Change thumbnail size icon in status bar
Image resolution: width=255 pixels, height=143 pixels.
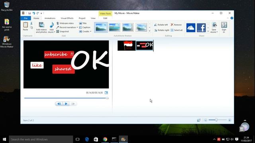click(199, 120)
